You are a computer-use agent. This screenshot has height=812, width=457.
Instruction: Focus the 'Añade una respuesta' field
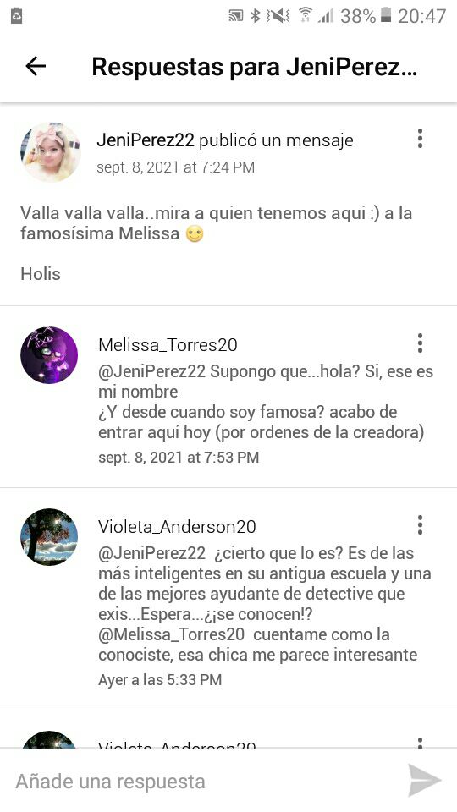click(x=207, y=781)
